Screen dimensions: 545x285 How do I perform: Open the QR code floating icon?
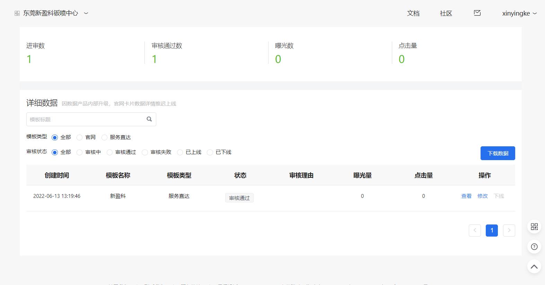(534, 227)
